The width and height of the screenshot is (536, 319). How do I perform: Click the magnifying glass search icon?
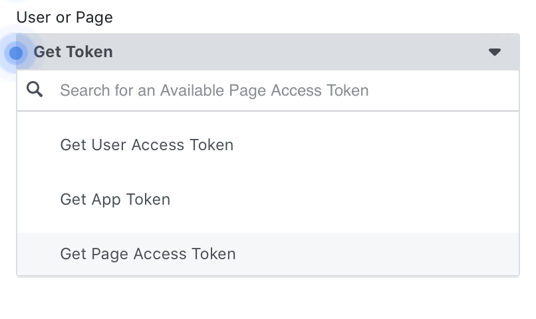click(35, 90)
